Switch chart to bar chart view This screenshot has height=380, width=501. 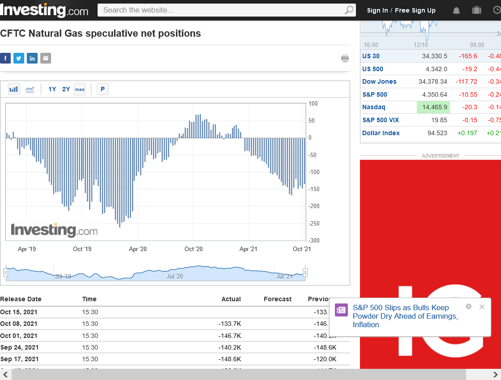(14, 89)
